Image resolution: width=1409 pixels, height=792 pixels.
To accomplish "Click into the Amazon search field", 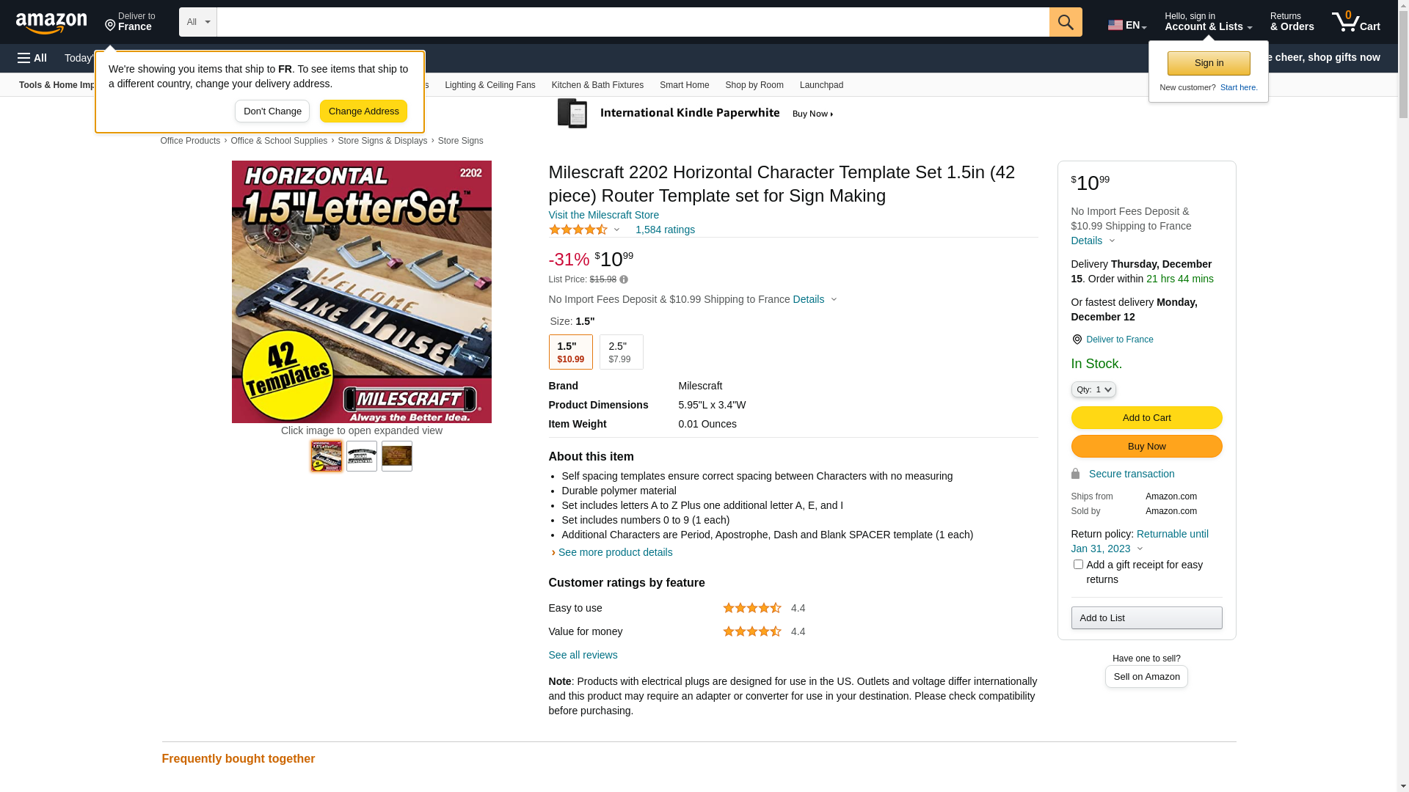I will click(633, 22).
